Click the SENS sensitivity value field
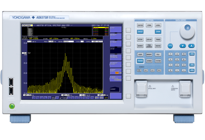Viewport: 205px width, 140px height. click(69, 41)
